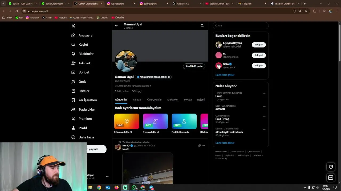Open Yer İşaretleri bookmark icon
Screen dimensions: 341x191
73,100
